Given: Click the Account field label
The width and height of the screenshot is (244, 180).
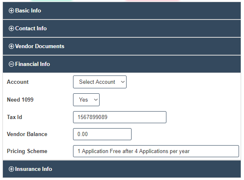Looking at the screenshot, I should pos(18,82).
